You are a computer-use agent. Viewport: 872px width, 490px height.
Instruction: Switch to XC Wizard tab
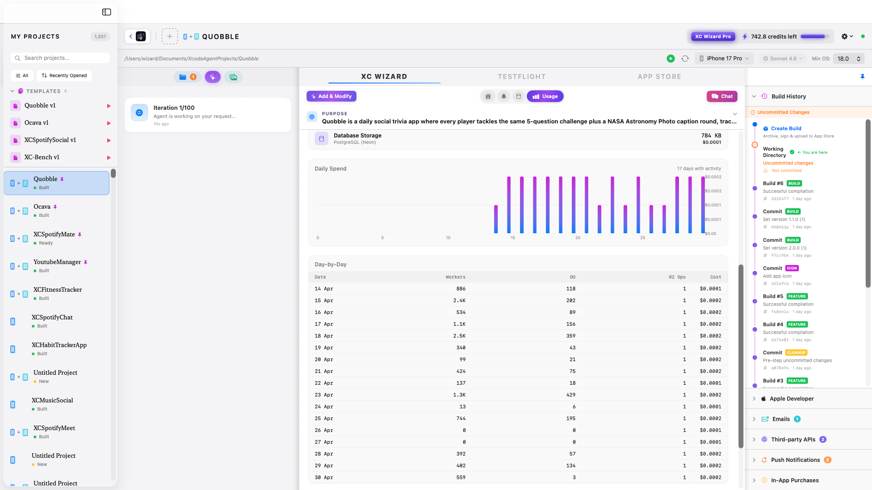click(384, 77)
